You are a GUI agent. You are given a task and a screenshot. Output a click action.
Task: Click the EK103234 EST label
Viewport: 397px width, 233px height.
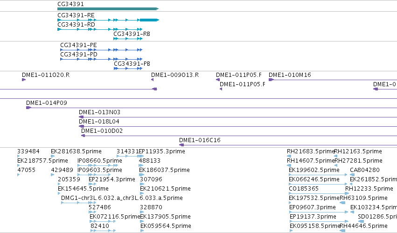pos(374,207)
